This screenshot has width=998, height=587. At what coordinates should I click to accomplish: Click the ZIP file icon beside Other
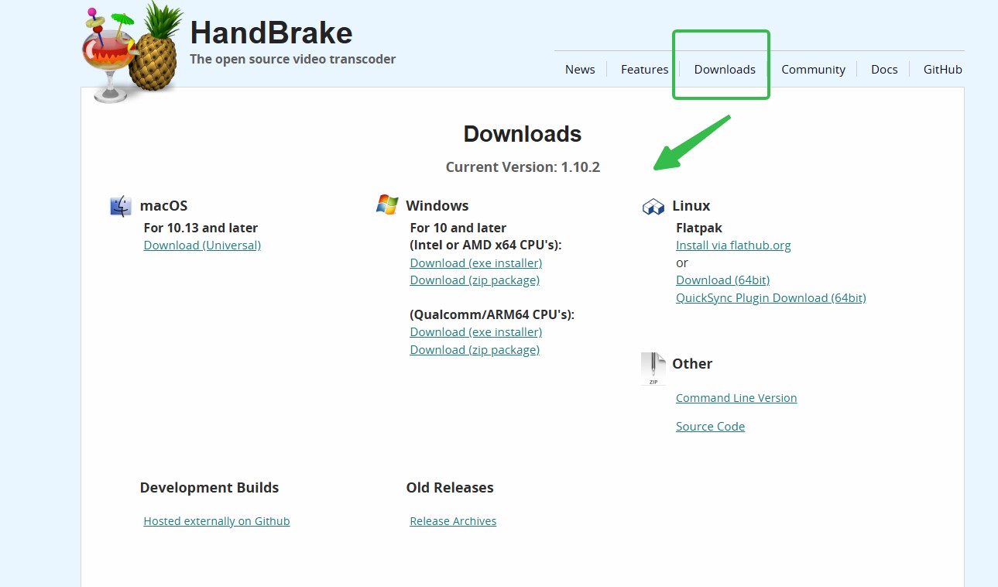[653, 369]
